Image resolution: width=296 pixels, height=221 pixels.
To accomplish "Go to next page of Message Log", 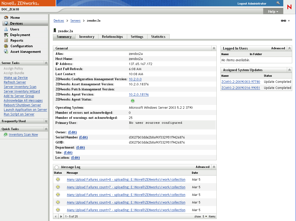I will 61,216.
